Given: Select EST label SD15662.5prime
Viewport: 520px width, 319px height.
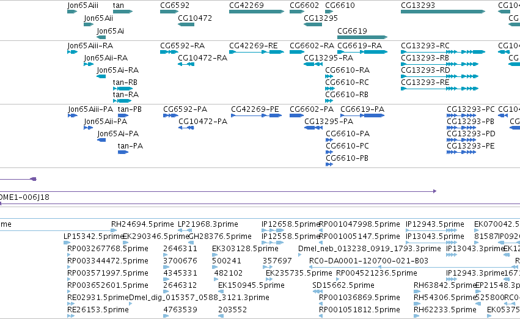Looking at the screenshot, I should [343, 285].
